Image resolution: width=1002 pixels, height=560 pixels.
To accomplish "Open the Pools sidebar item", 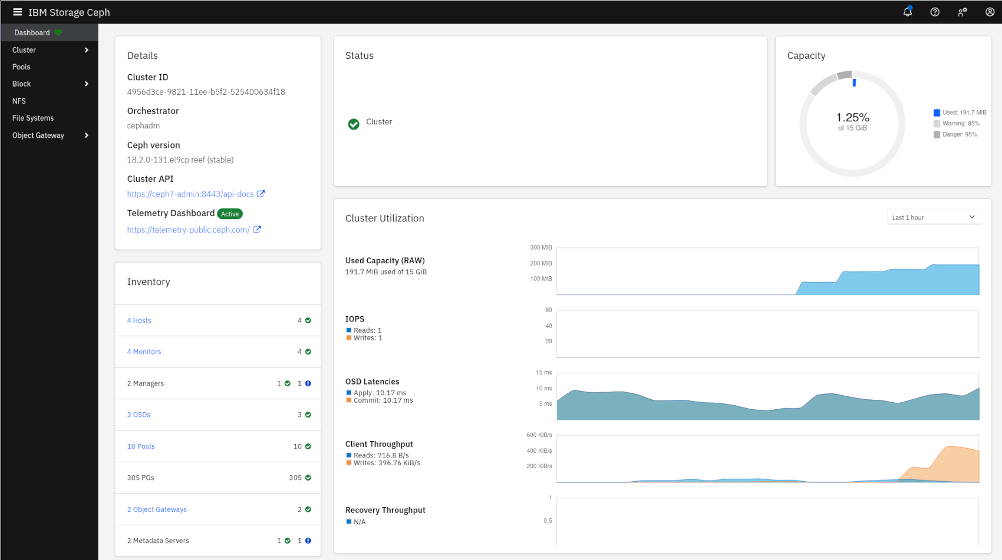I will coord(49,67).
